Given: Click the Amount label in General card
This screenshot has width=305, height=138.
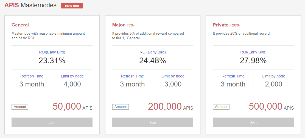Looking at the screenshot, I should coord(20,107).
